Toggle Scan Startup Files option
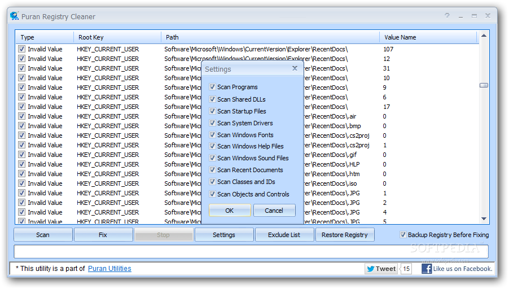The height and width of the screenshot is (289, 509). [x=212, y=111]
